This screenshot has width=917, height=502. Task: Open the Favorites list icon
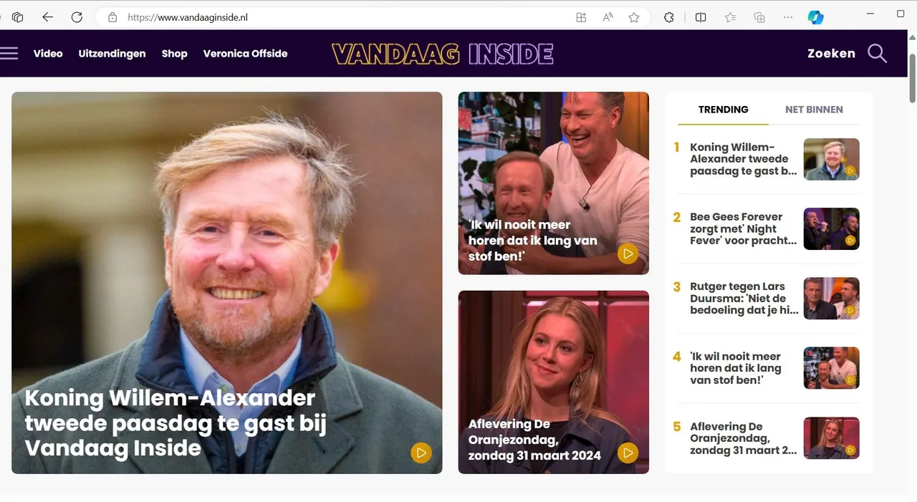tap(730, 17)
